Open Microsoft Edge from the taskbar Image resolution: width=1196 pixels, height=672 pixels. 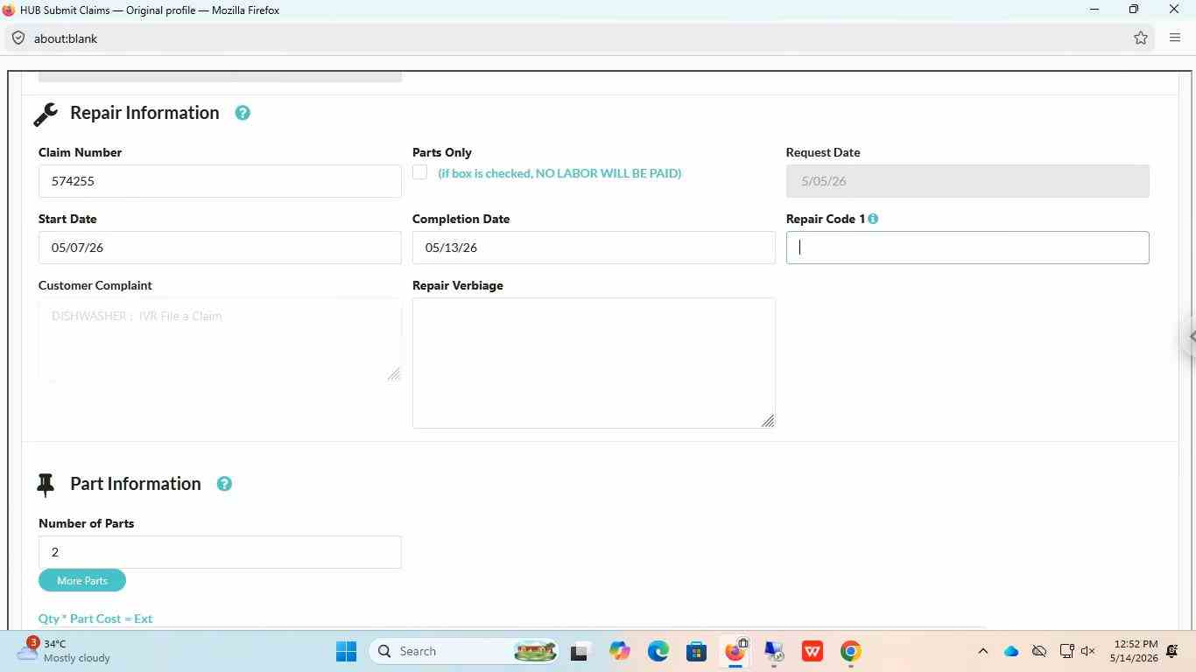[658, 651]
